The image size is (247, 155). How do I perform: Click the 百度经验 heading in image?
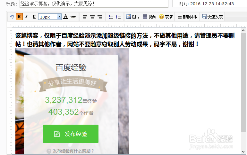[71, 67]
